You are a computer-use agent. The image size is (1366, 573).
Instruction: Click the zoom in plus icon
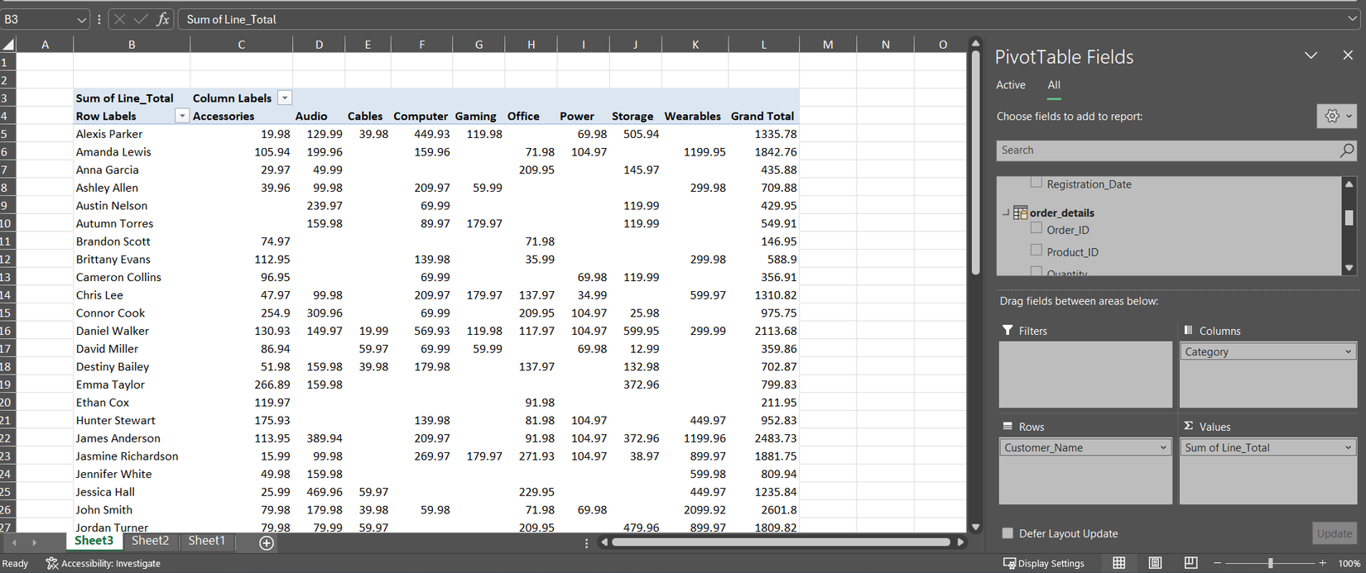(1322, 563)
